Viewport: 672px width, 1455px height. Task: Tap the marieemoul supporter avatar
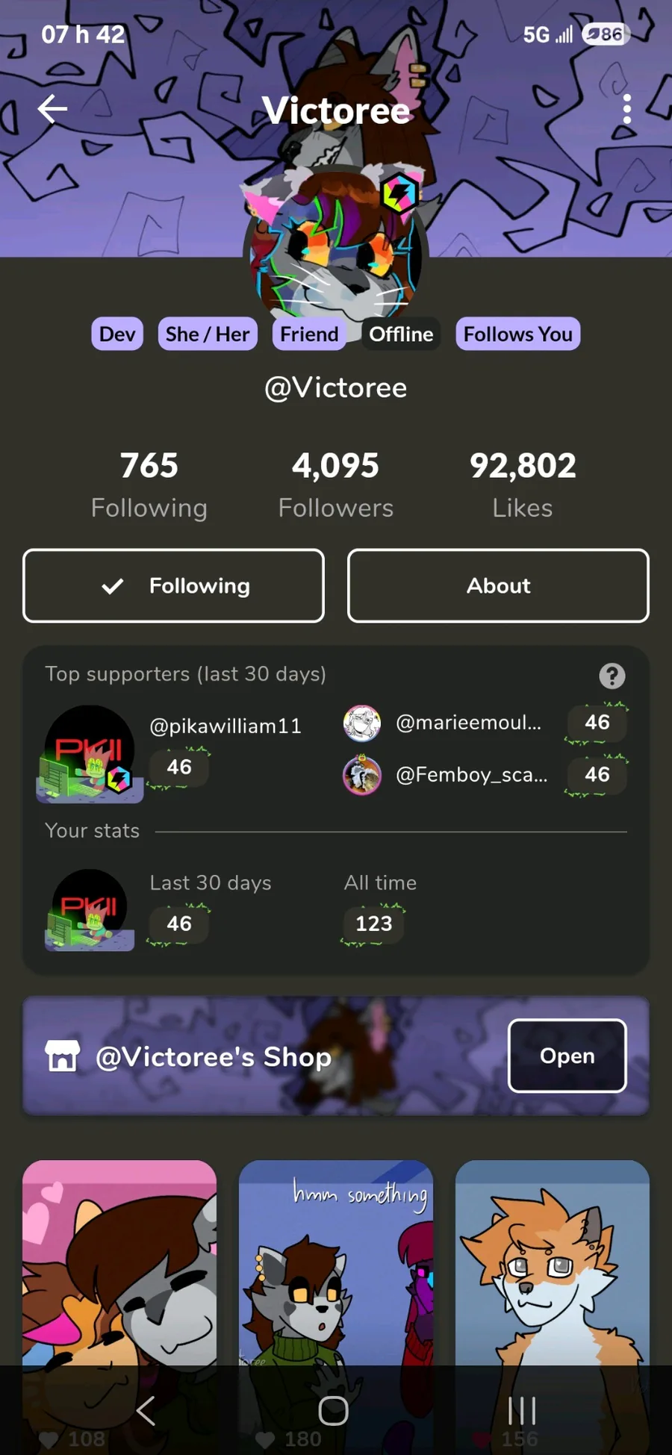pyautogui.click(x=362, y=723)
